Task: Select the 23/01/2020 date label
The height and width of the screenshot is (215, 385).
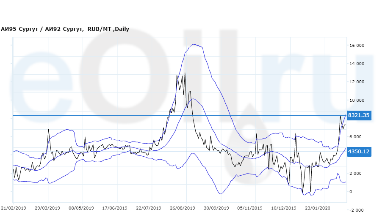Action: click(318, 208)
